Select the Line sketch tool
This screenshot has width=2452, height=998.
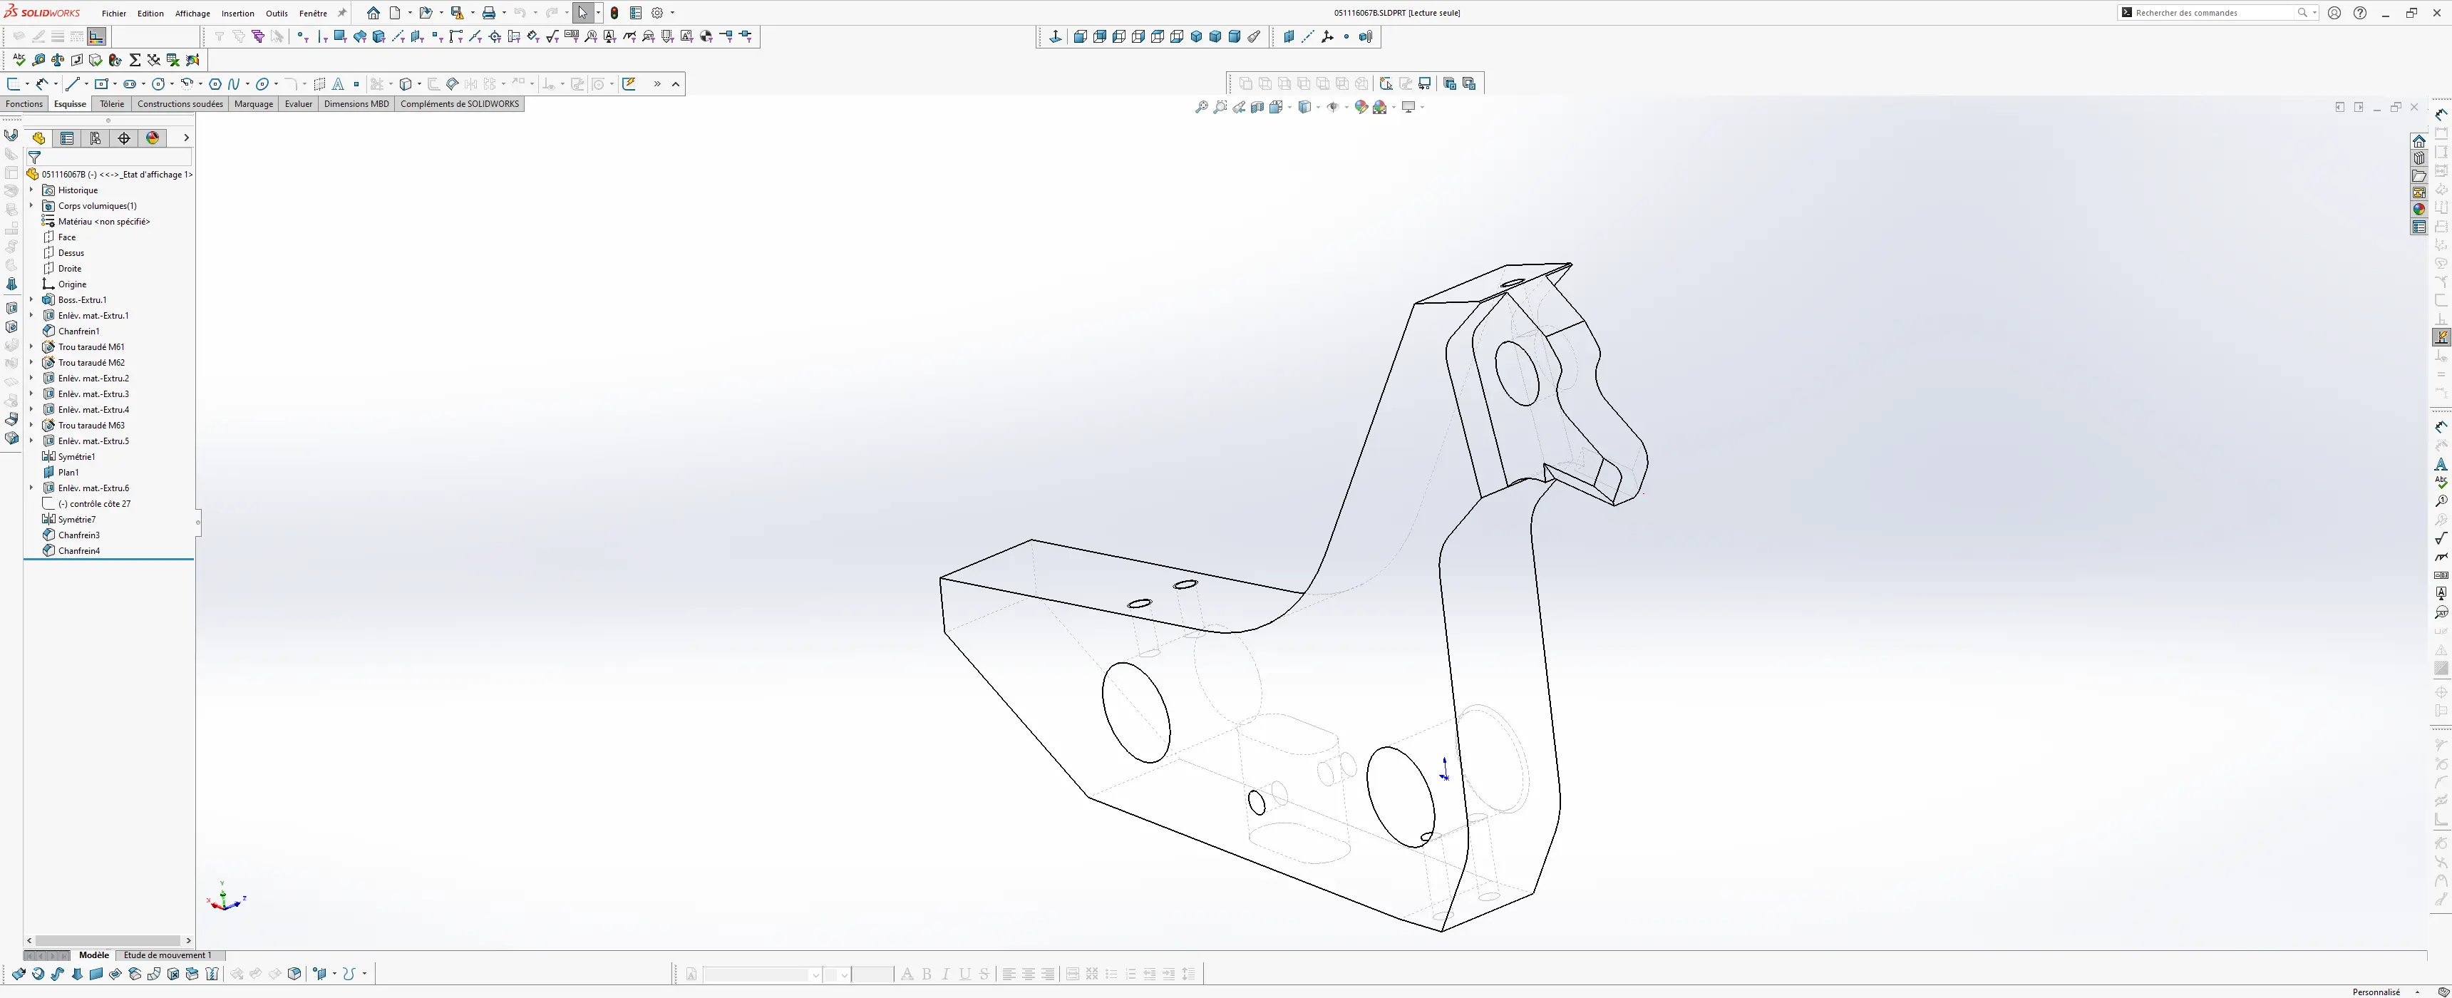tap(72, 84)
